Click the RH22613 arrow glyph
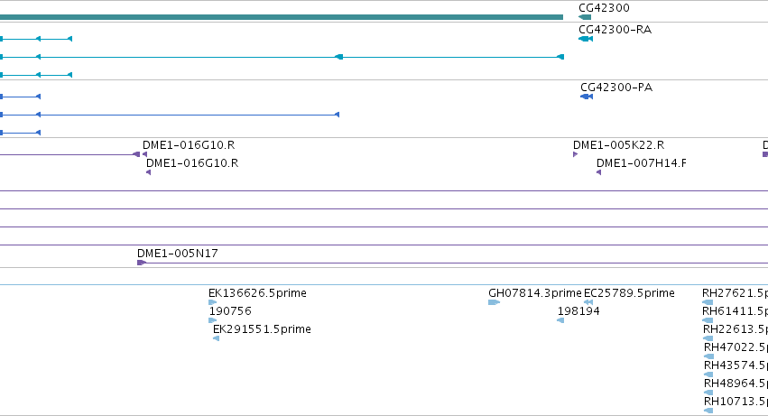This screenshot has width=768, height=416. pyautogui.click(x=708, y=338)
